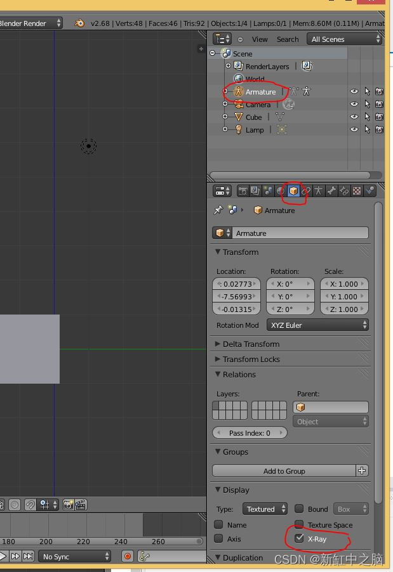Enable the Texture Space checkbox
Image resolution: width=393 pixels, height=572 pixels.
click(x=299, y=524)
